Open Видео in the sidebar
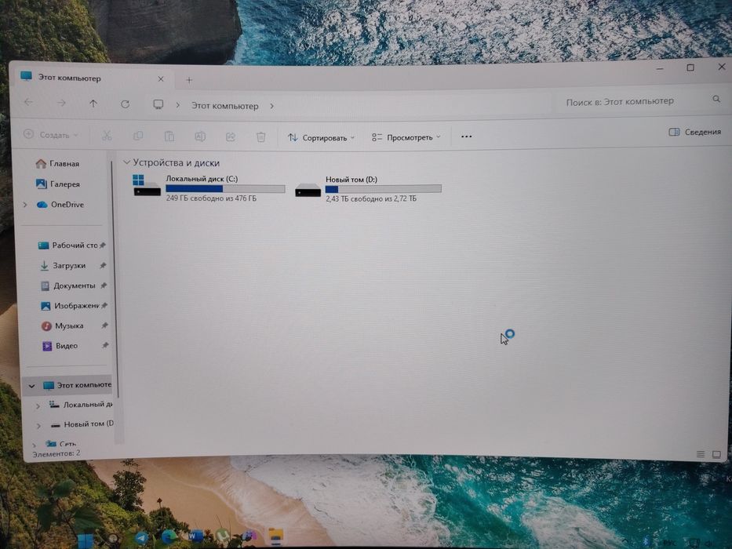This screenshot has height=549, width=732. [x=60, y=345]
